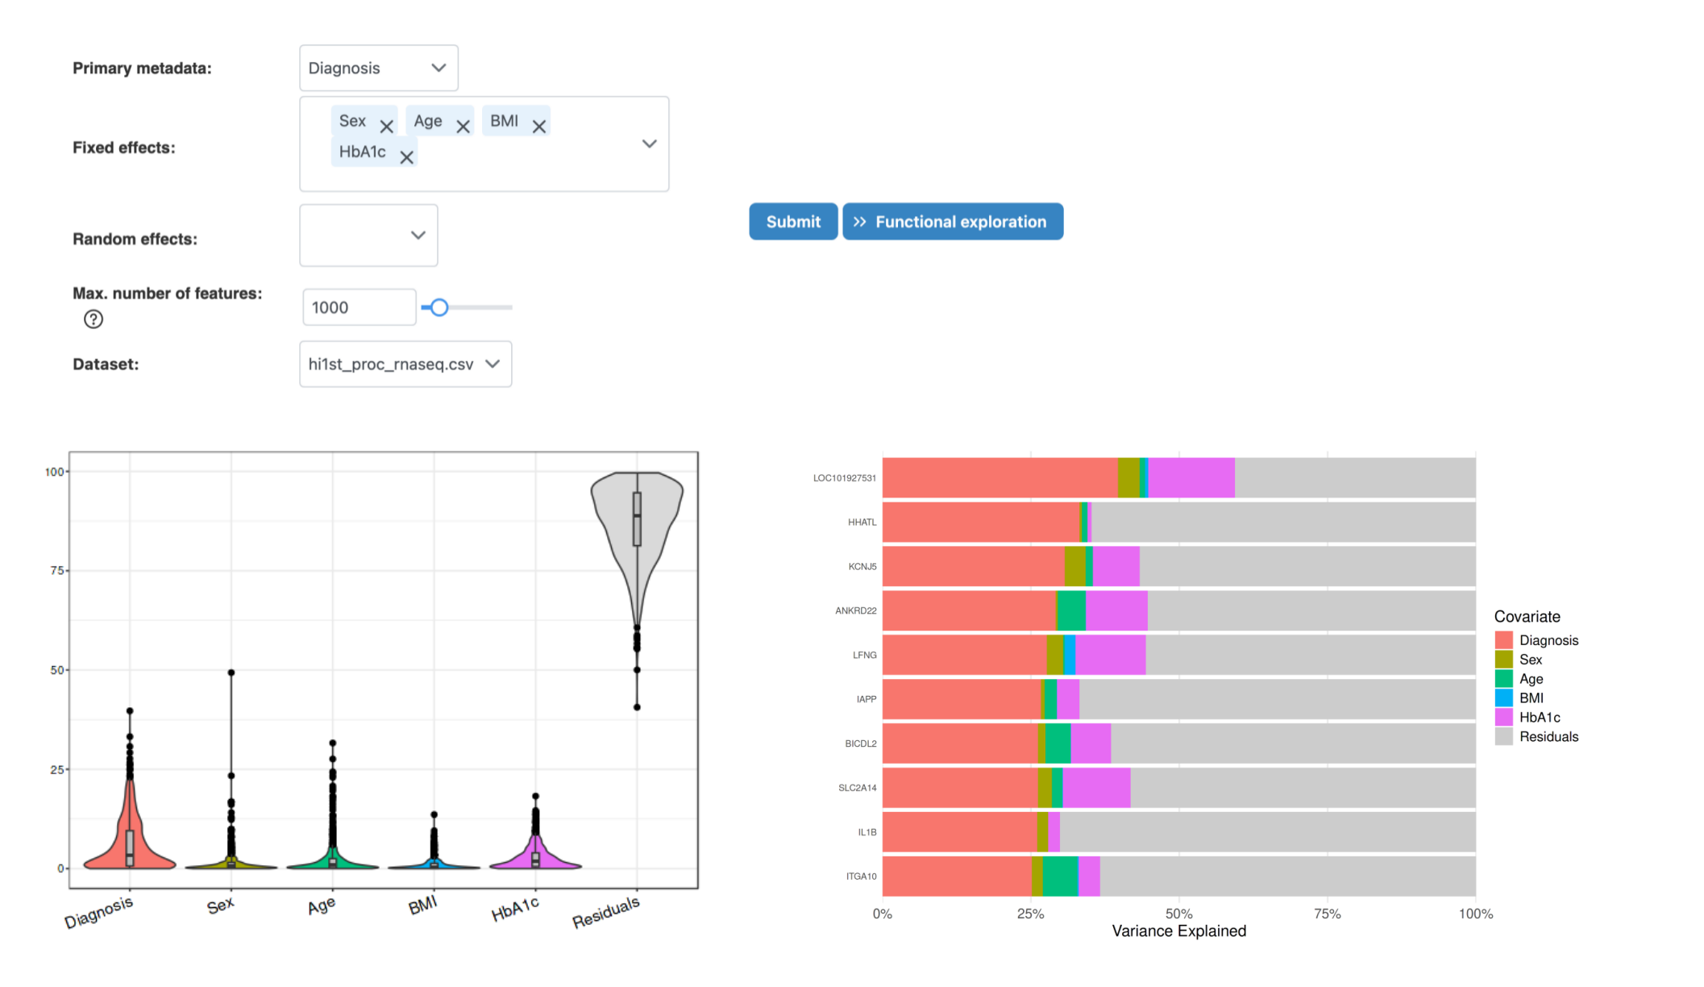Click the LOC101927531 Diagnosis bar segment
This screenshot has width=1704, height=987.
pyautogui.click(x=1000, y=478)
